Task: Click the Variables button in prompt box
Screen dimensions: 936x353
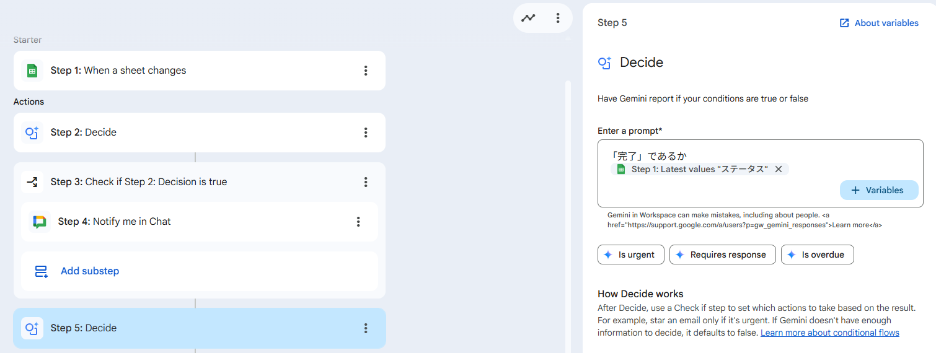Action: (879, 190)
